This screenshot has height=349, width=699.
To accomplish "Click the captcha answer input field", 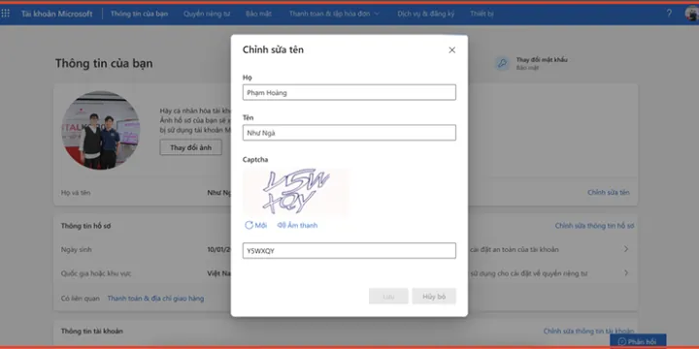I will point(349,251).
